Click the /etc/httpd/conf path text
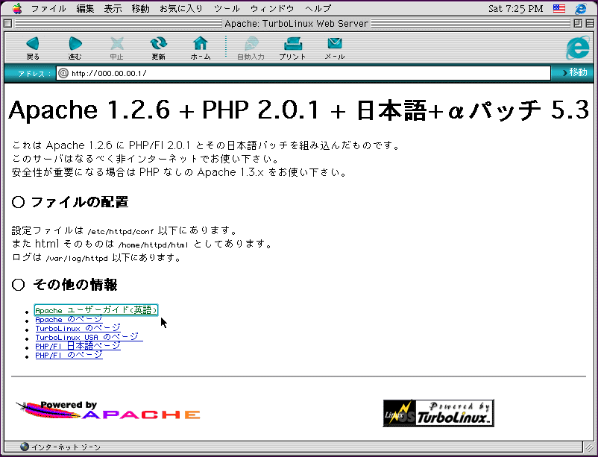598x457 pixels. point(121,231)
